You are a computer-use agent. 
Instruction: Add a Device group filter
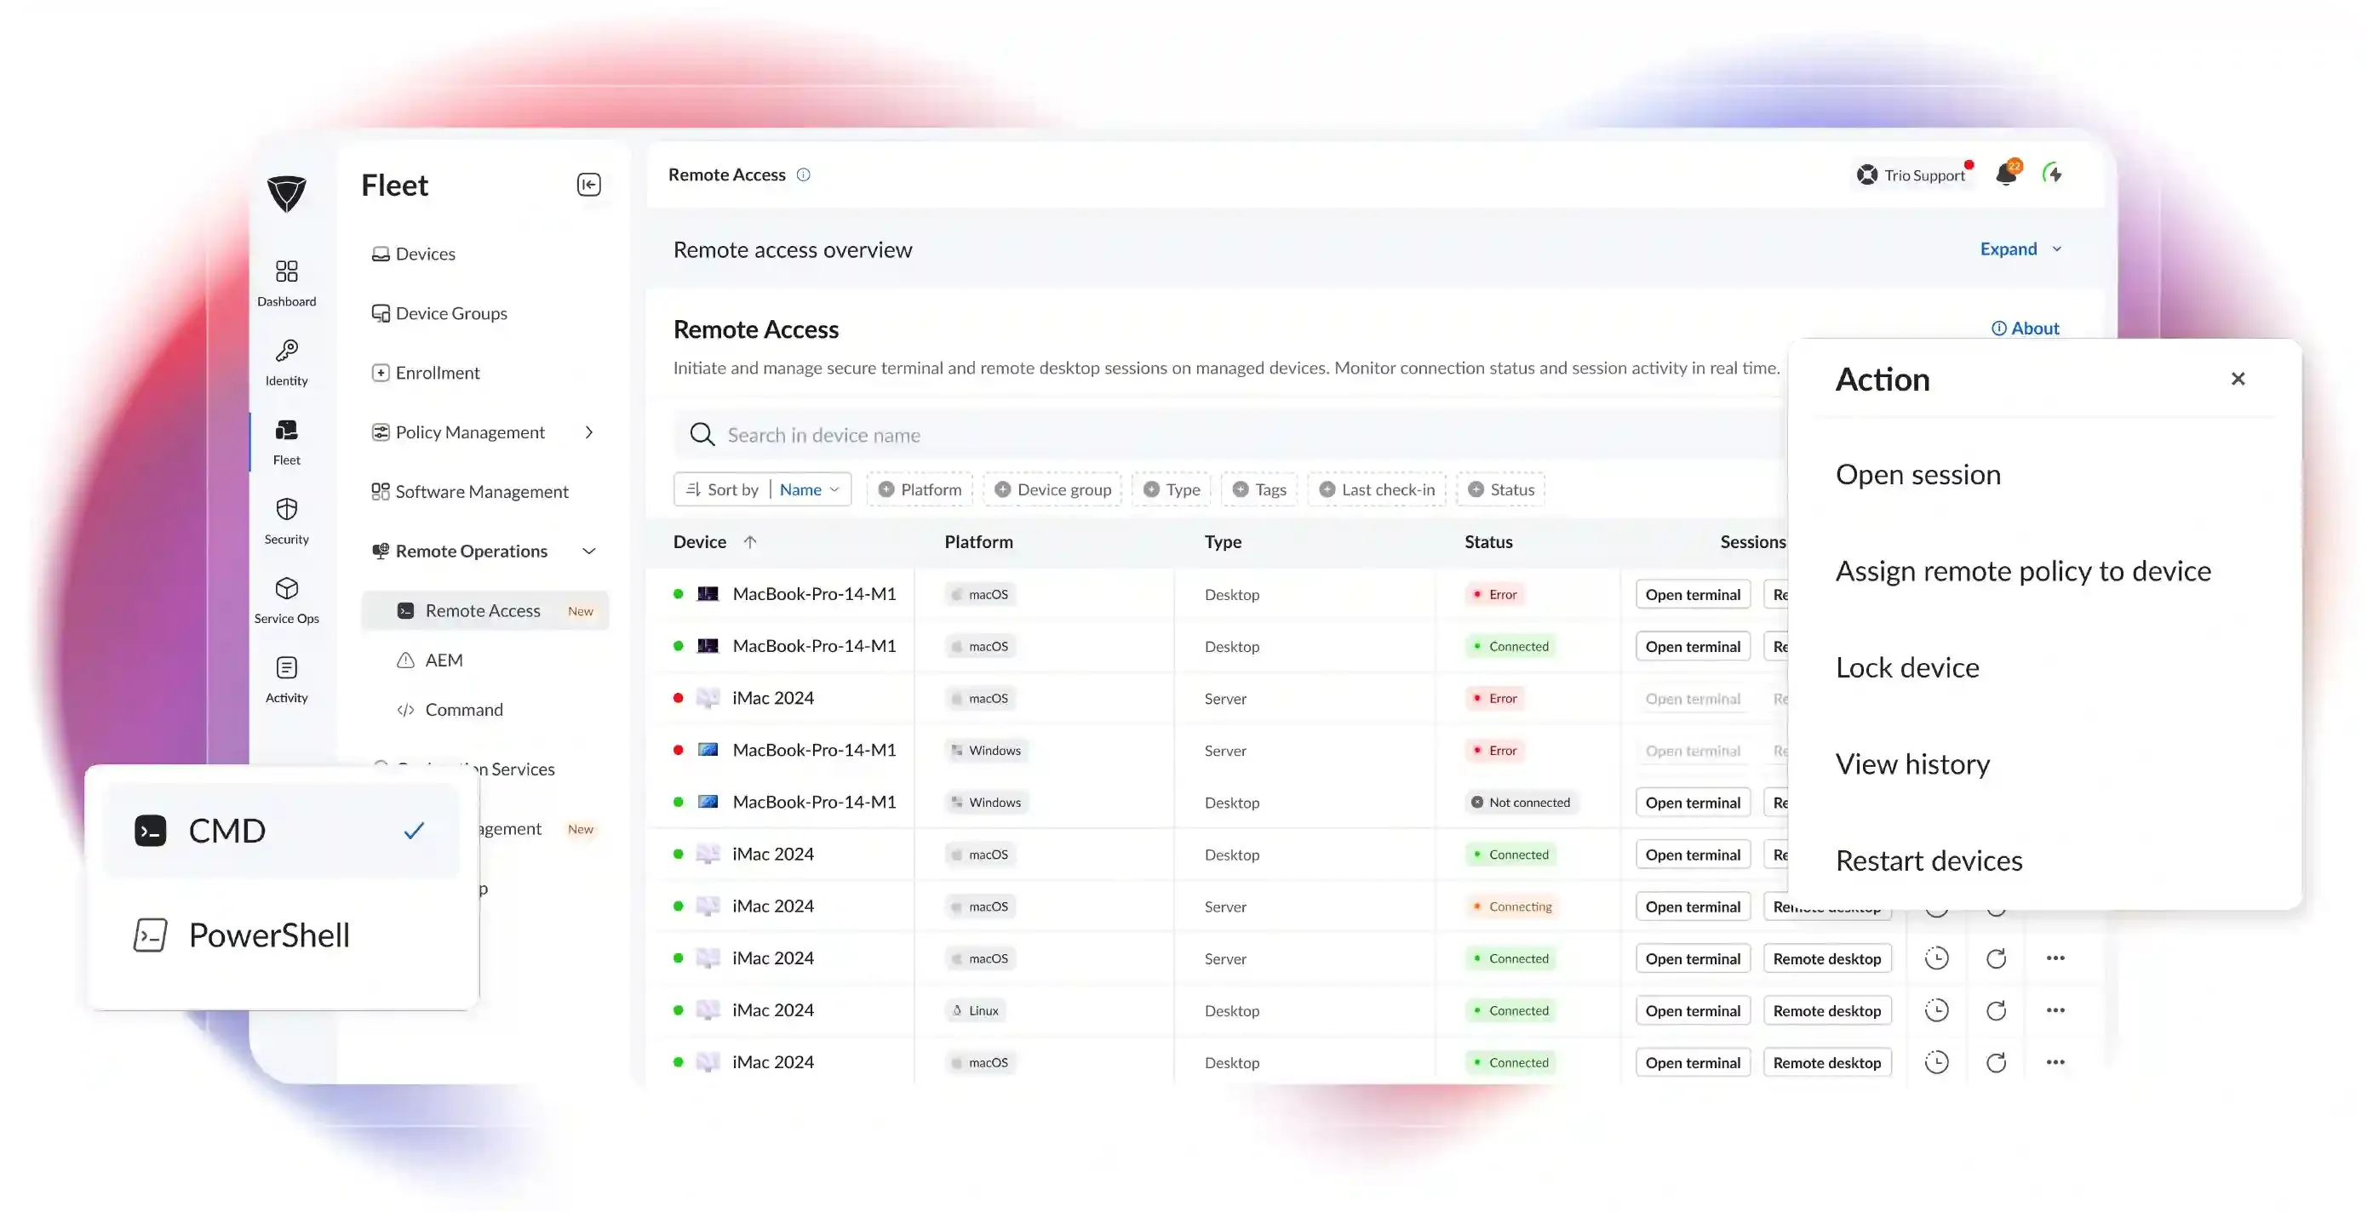pos(1053,489)
